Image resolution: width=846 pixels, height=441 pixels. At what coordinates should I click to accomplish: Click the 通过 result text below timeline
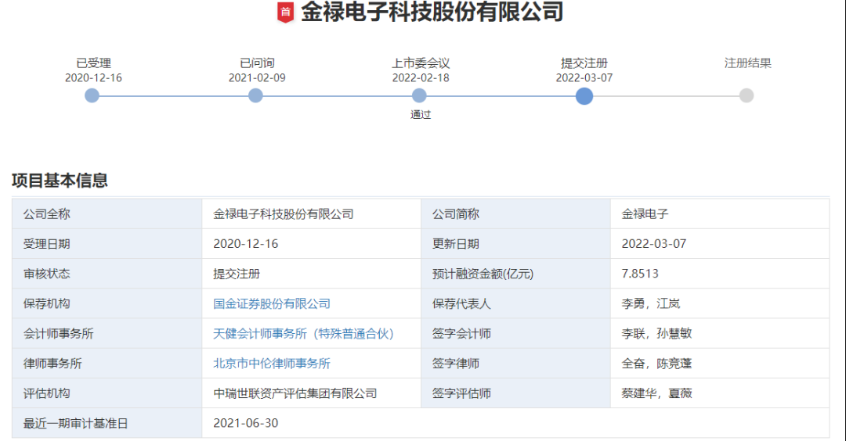pos(421,114)
